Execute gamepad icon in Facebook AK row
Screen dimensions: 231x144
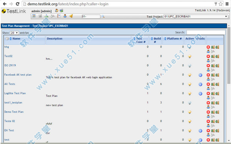213,79
